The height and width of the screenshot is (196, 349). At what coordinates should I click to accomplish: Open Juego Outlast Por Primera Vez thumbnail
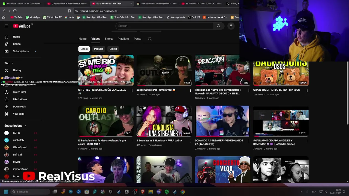point(164,70)
